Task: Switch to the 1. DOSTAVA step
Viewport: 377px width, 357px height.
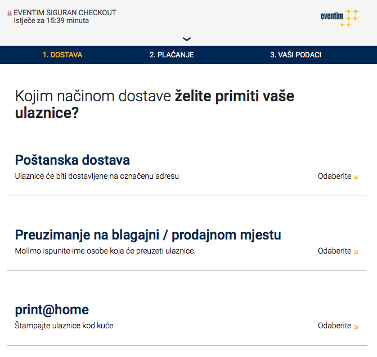Action: [62, 55]
